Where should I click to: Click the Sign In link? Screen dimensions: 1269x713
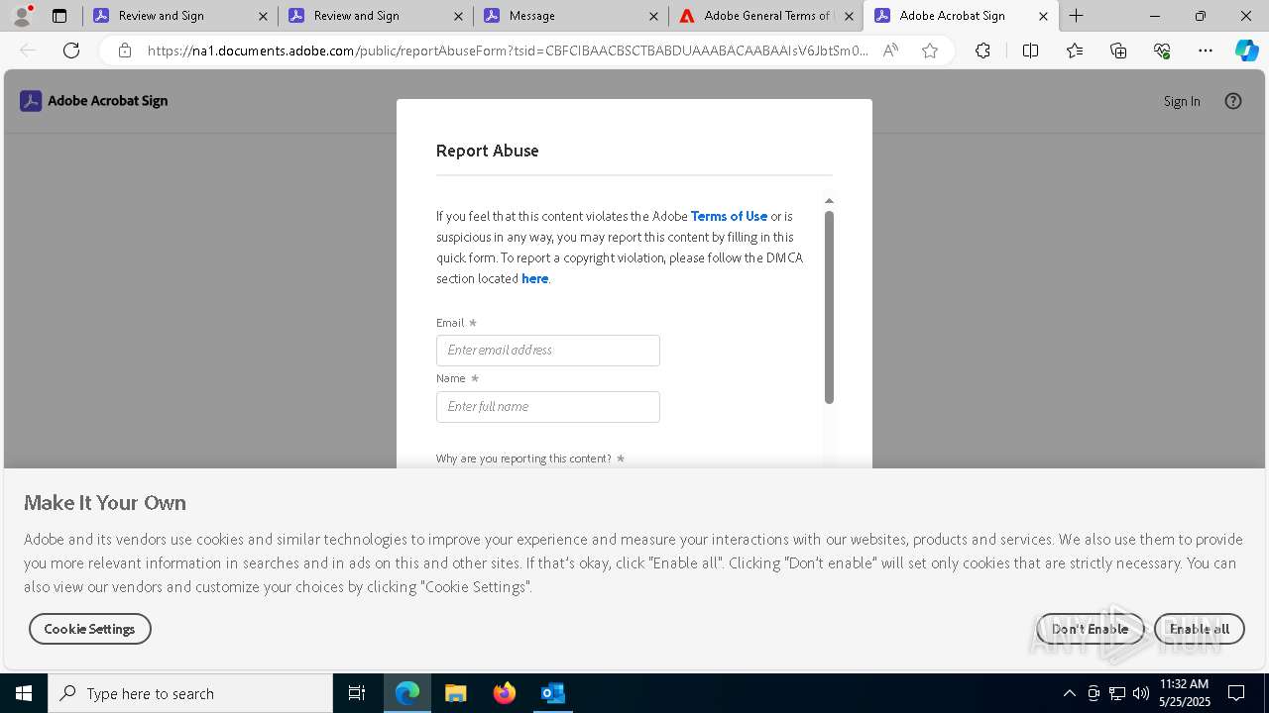[1182, 101]
